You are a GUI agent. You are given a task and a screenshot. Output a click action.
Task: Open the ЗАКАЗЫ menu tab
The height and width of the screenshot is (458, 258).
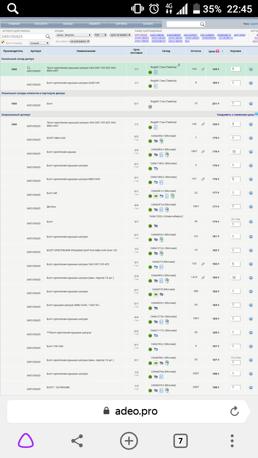point(68,24)
